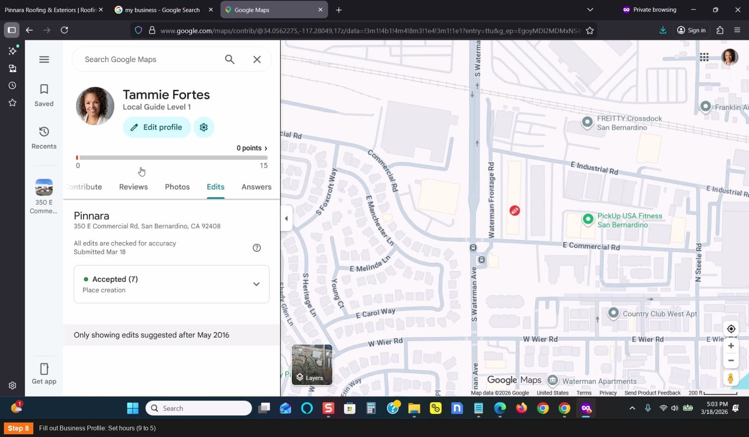Open the Pinnara place title

tap(91, 216)
